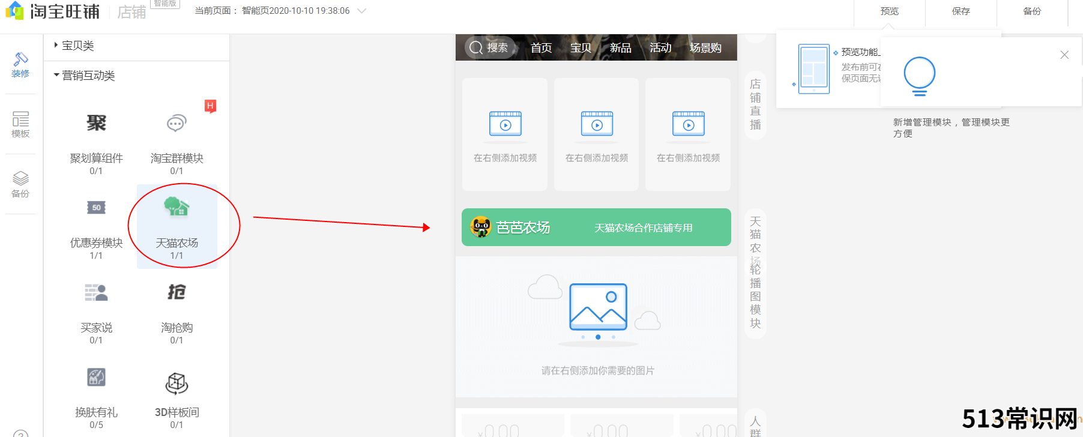Select the 3D样板间 cube icon
The width and height of the screenshot is (1083, 437).
[x=176, y=383]
